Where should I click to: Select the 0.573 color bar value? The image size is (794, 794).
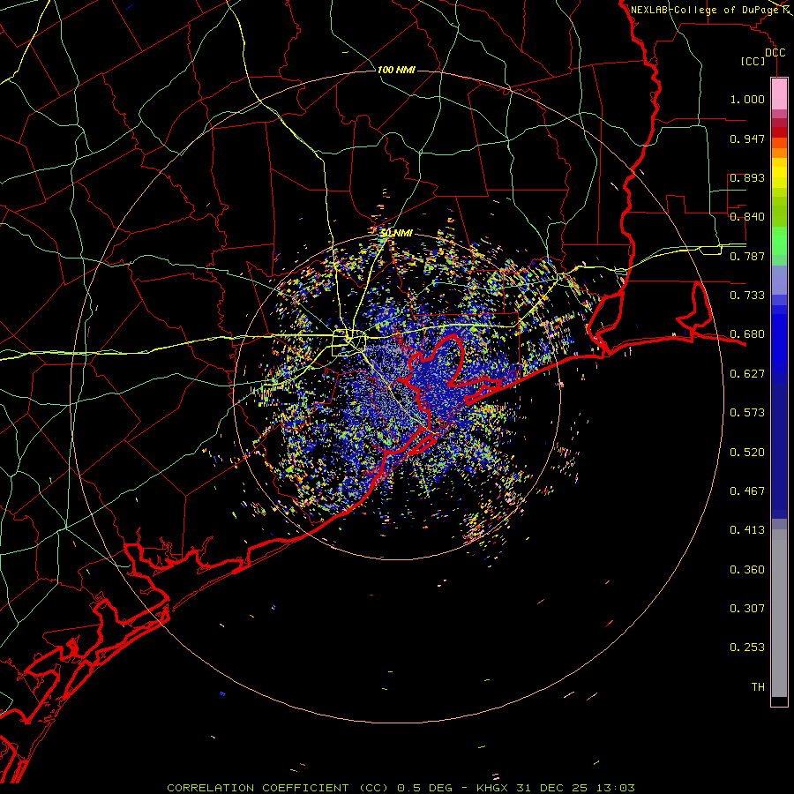click(747, 413)
